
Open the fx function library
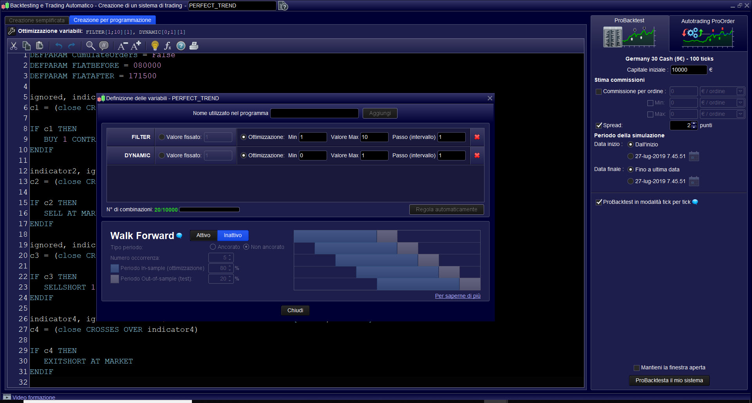pos(168,46)
